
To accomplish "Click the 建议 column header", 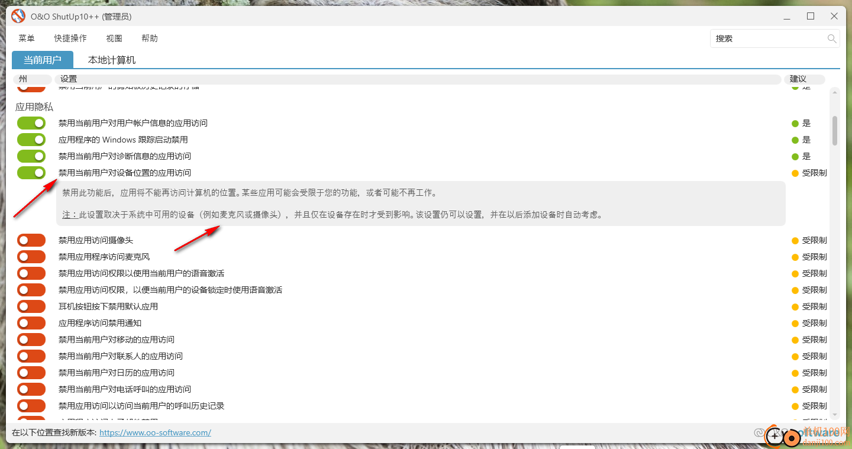I will point(803,79).
